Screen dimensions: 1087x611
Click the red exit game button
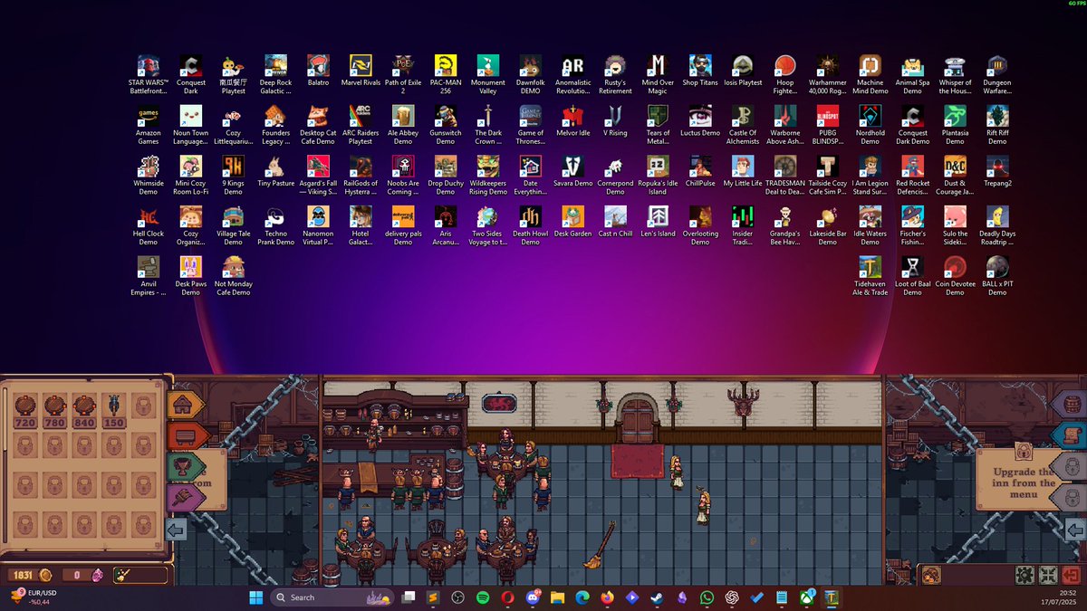[1071, 575]
